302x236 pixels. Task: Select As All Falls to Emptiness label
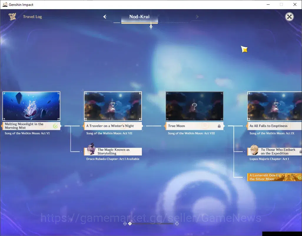pyautogui.click(x=274, y=126)
